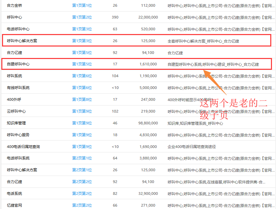Select the keyword cell 合力金桥

click(x=14, y=5)
